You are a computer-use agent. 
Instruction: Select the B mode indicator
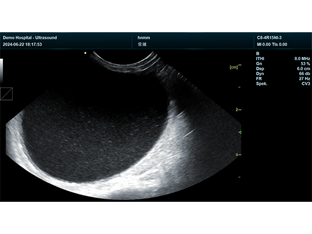(x=257, y=53)
